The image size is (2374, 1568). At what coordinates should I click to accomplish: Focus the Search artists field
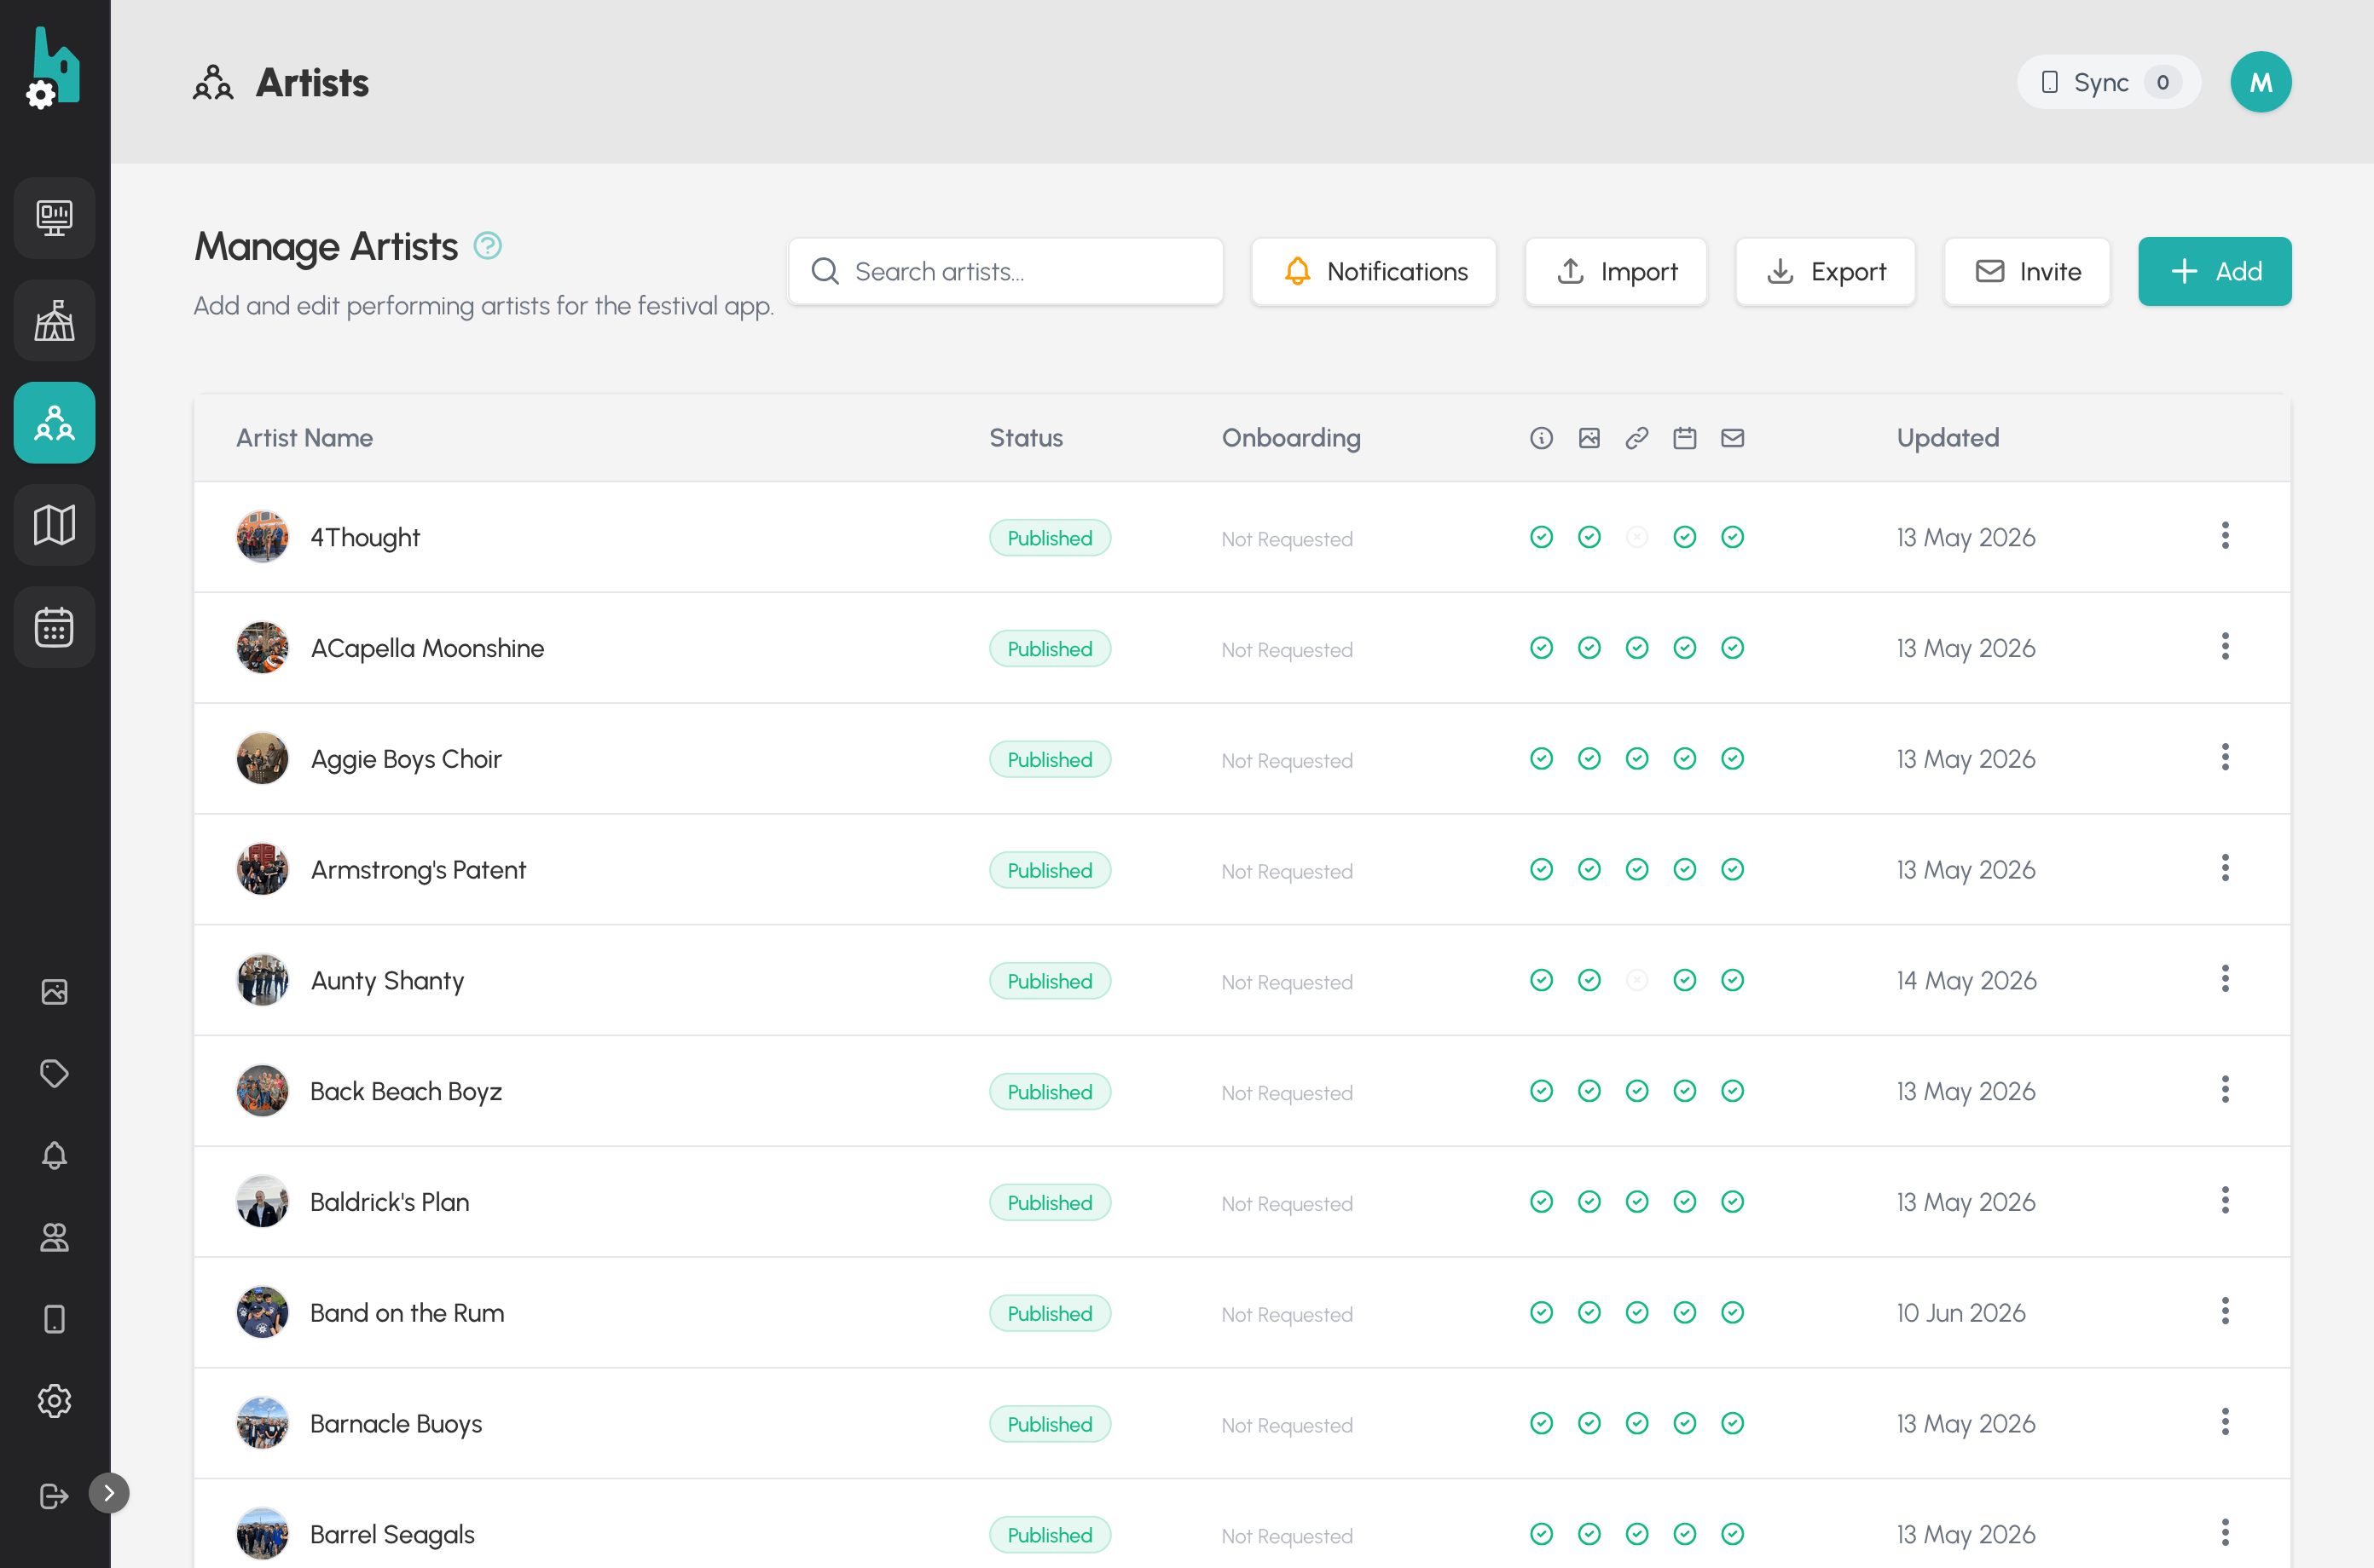coord(1005,271)
